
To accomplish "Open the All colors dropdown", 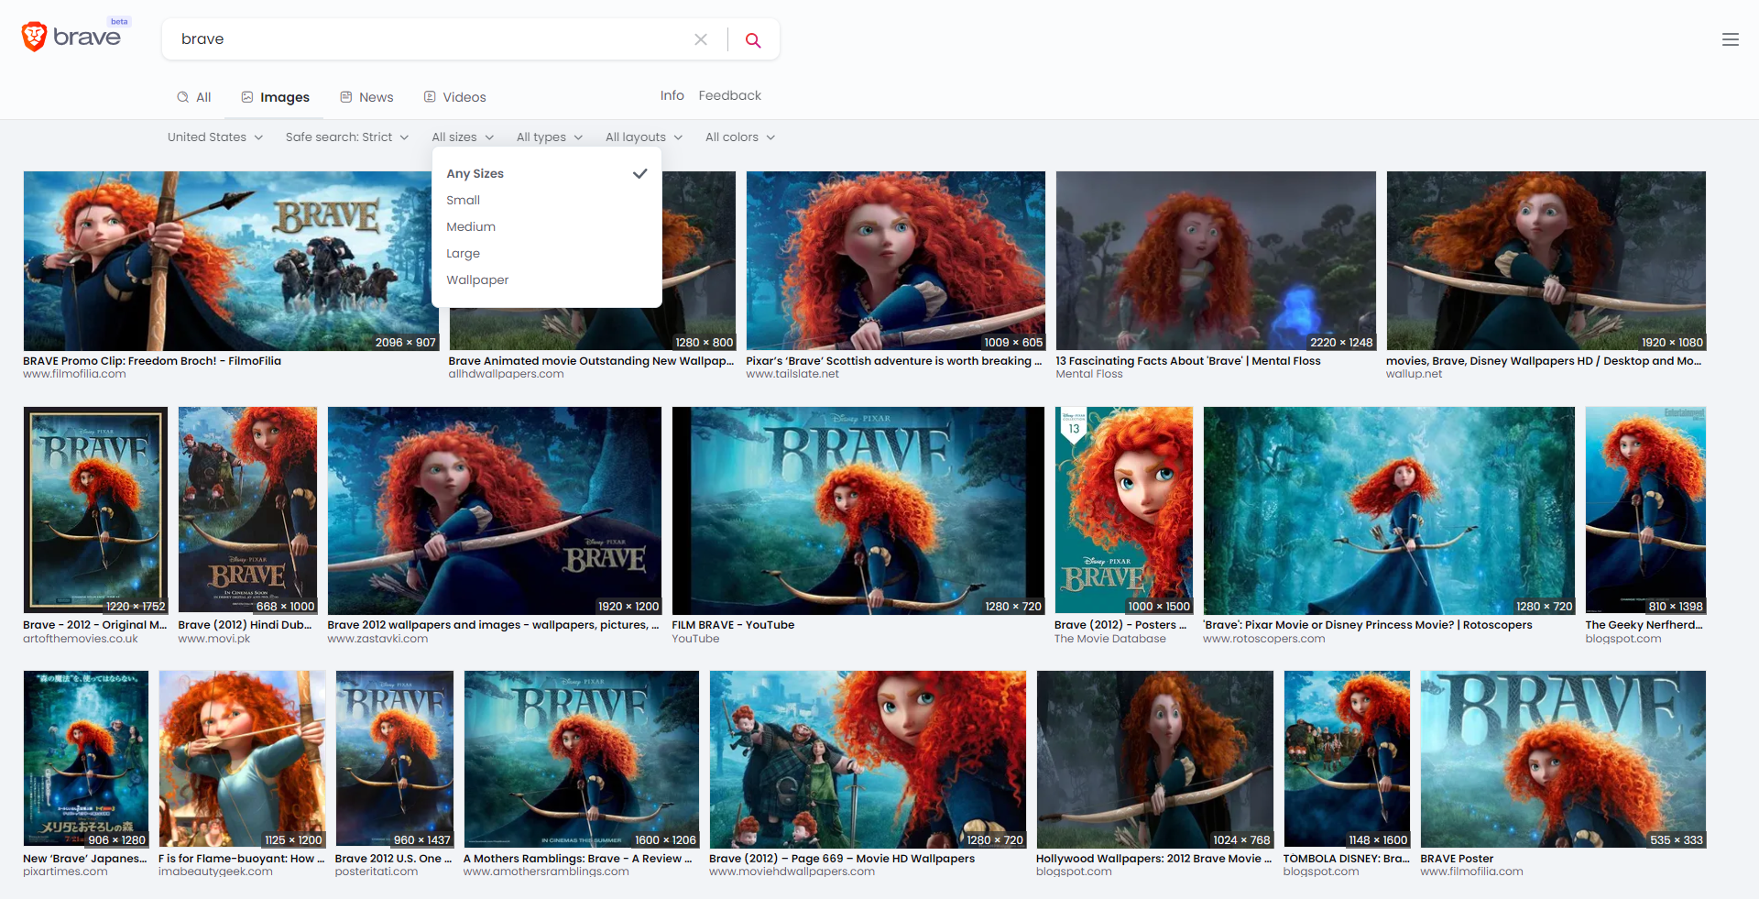I will [740, 137].
